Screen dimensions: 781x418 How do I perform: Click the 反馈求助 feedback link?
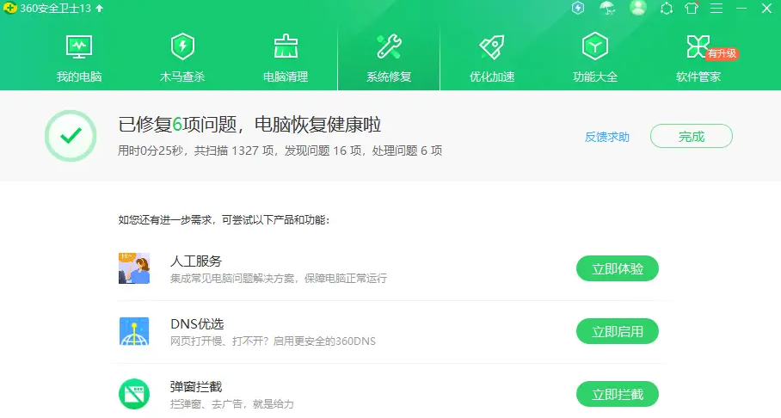[606, 137]
